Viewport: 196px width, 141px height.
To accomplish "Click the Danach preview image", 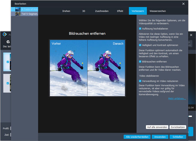I will tap(106, 68).
